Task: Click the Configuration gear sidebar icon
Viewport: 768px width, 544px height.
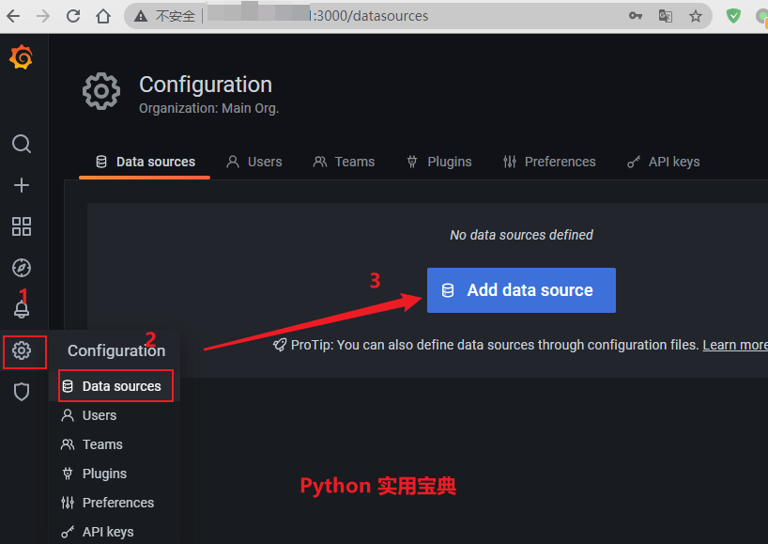Action: 22,350
